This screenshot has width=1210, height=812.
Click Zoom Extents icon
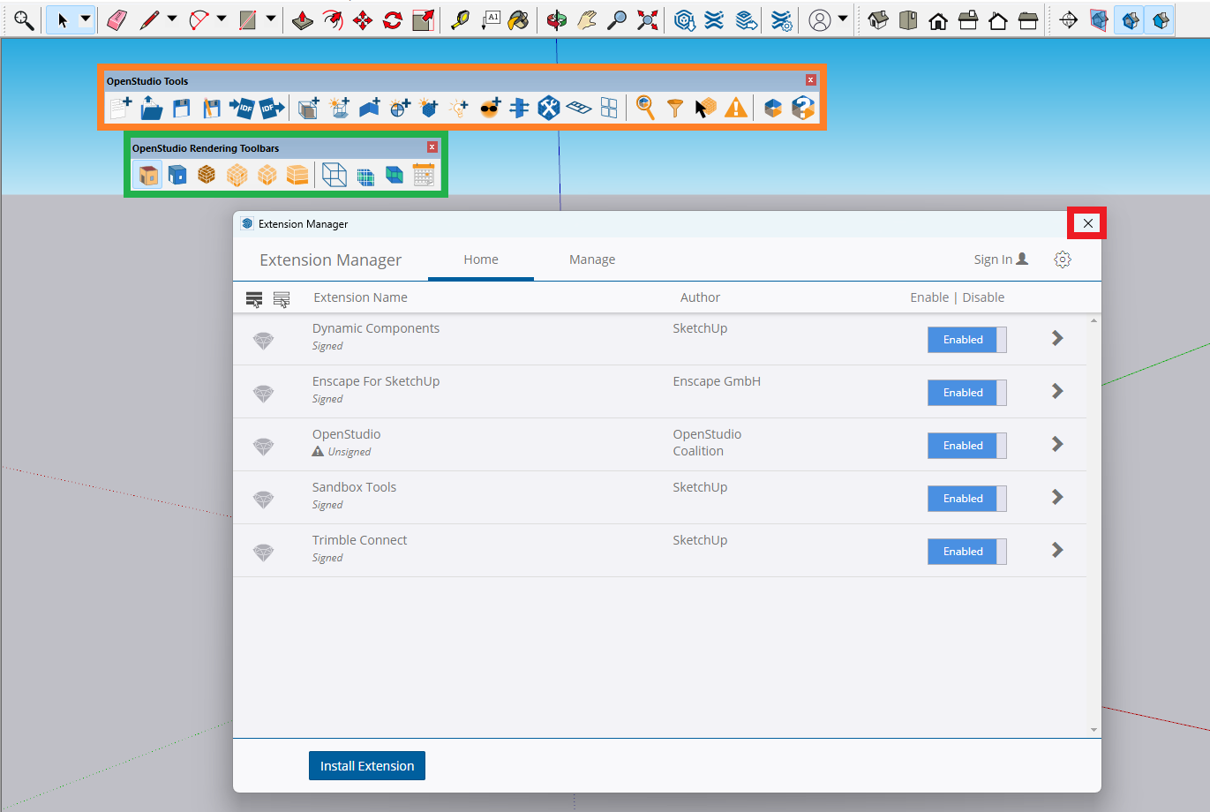pyautogui.click(x=647, y=19)
